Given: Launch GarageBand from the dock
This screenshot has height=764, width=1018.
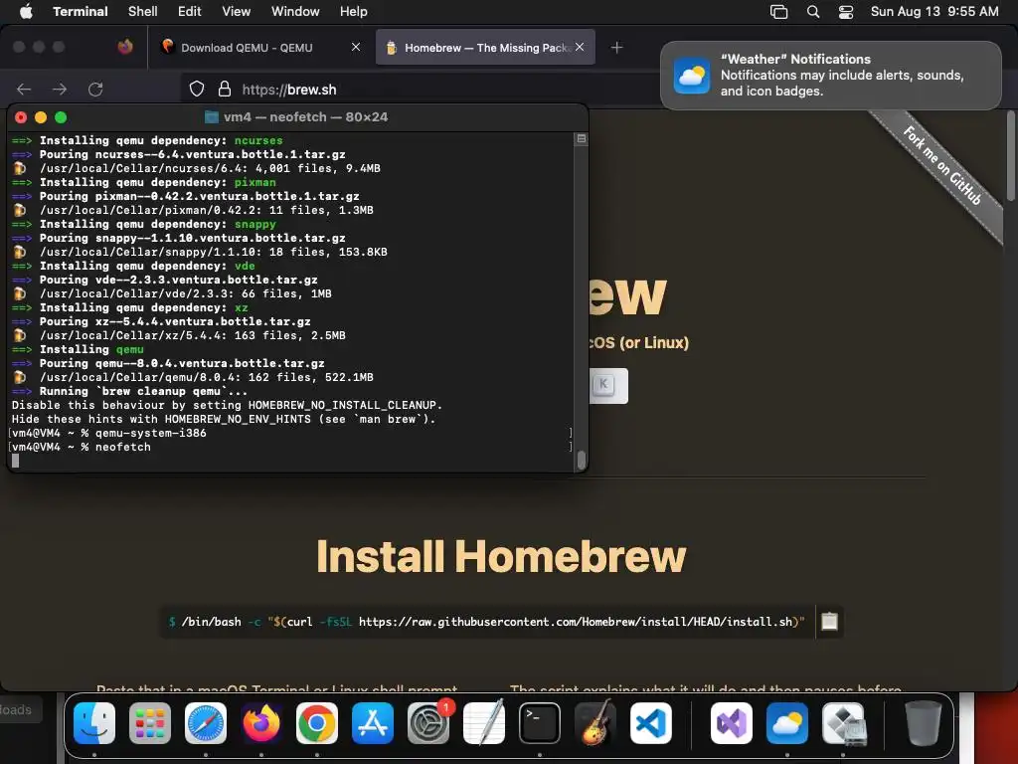Looking at the screenshot, I should click(595, 723).
